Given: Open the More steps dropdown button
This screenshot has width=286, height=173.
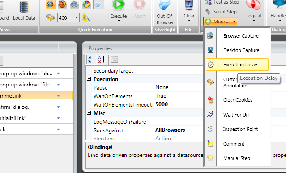Looking at the screenshot, I should pos(221,22).
